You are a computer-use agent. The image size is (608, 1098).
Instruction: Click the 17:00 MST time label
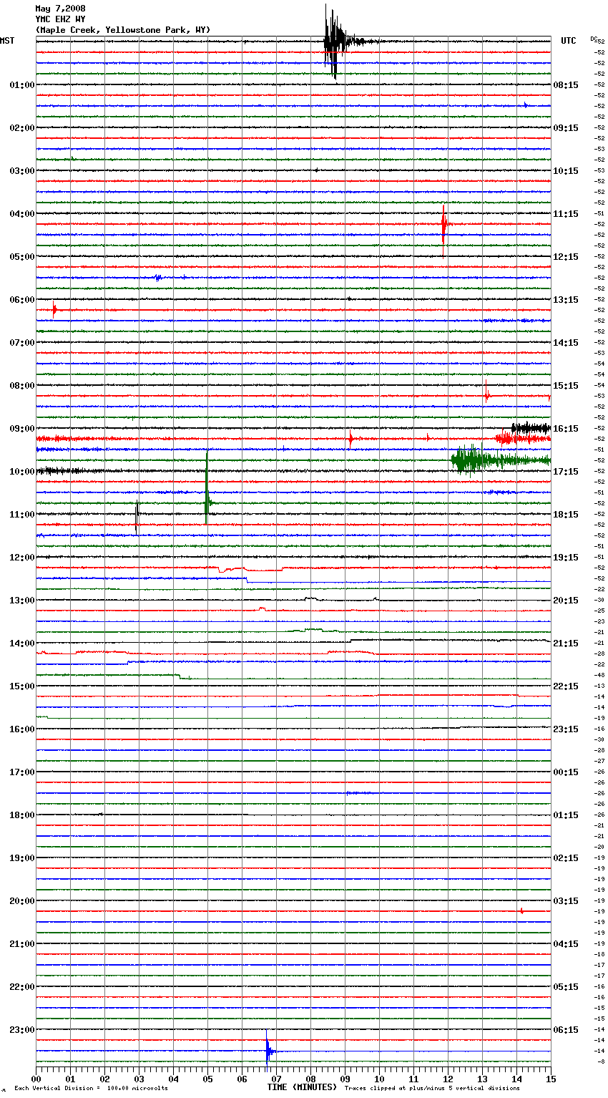tap(21, 772)
